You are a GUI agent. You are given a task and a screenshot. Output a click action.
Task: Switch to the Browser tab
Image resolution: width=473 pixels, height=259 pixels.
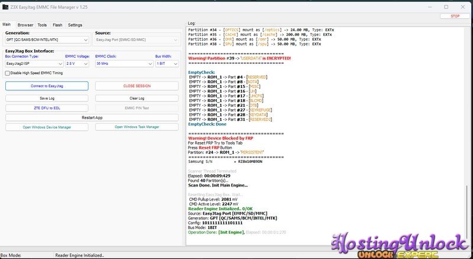point(25,25)
